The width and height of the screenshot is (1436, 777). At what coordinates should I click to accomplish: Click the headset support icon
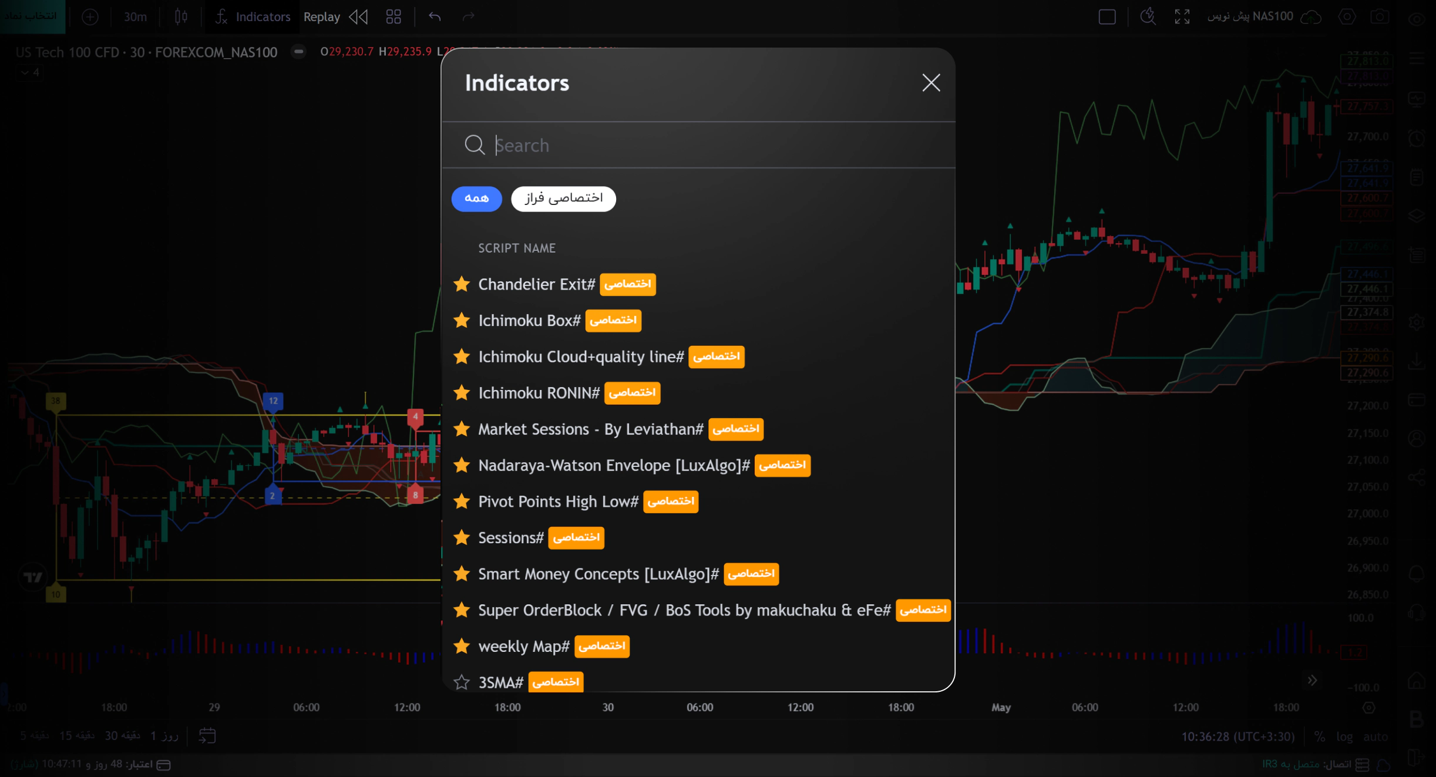coord(1417,613)
